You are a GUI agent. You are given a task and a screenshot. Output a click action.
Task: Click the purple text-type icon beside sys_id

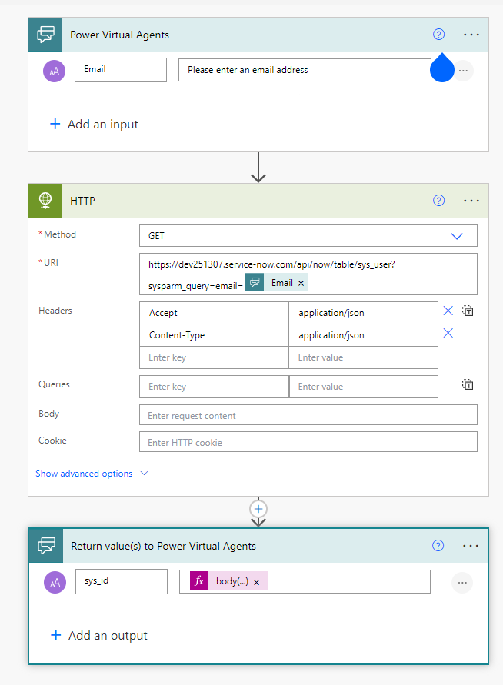[x=55, y=582]
